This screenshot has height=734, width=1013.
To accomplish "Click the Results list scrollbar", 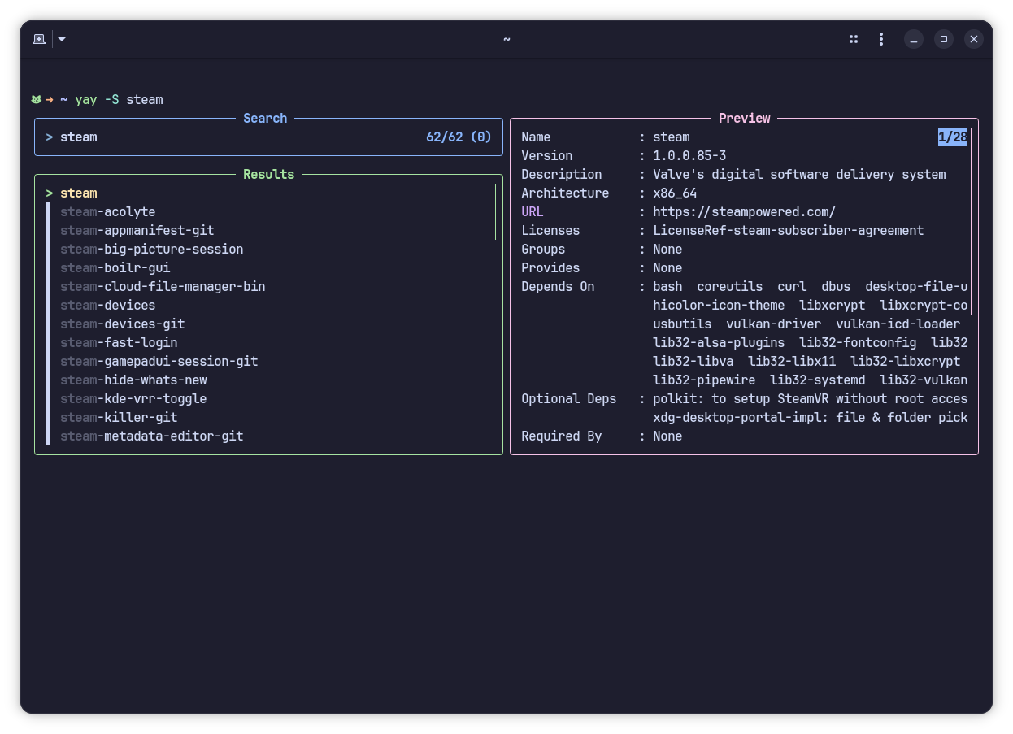I will click(495, 211).
